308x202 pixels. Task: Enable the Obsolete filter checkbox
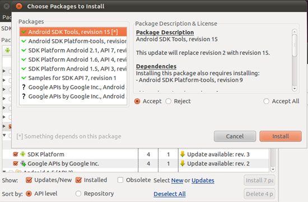[x=120, y=180]
